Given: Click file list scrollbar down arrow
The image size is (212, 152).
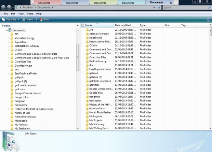Looking at the screenshot, I should point(210,128).
